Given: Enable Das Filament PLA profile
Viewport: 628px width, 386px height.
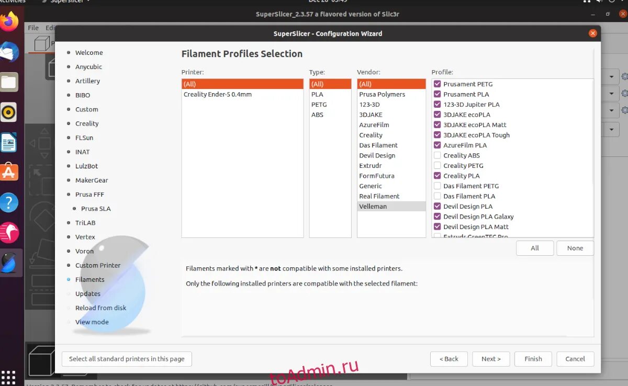Looking at the screenshot, I should click(x=438, y=196).
